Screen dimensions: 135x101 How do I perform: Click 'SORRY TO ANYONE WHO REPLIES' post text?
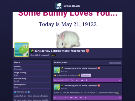pos(85,93)
